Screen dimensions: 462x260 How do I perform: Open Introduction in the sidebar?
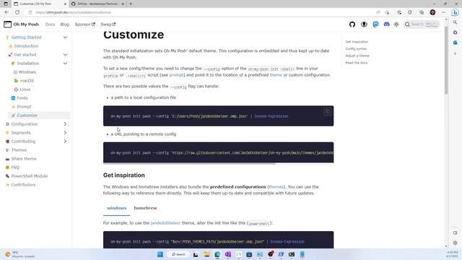[26, 46]
